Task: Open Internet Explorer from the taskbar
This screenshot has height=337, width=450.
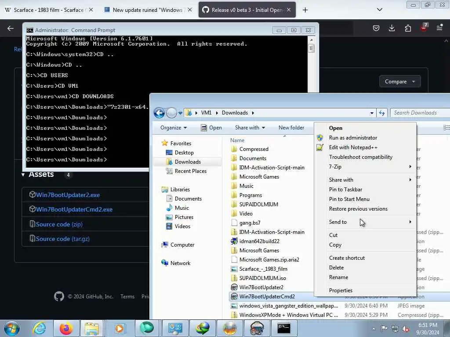Action: [39, 328]
